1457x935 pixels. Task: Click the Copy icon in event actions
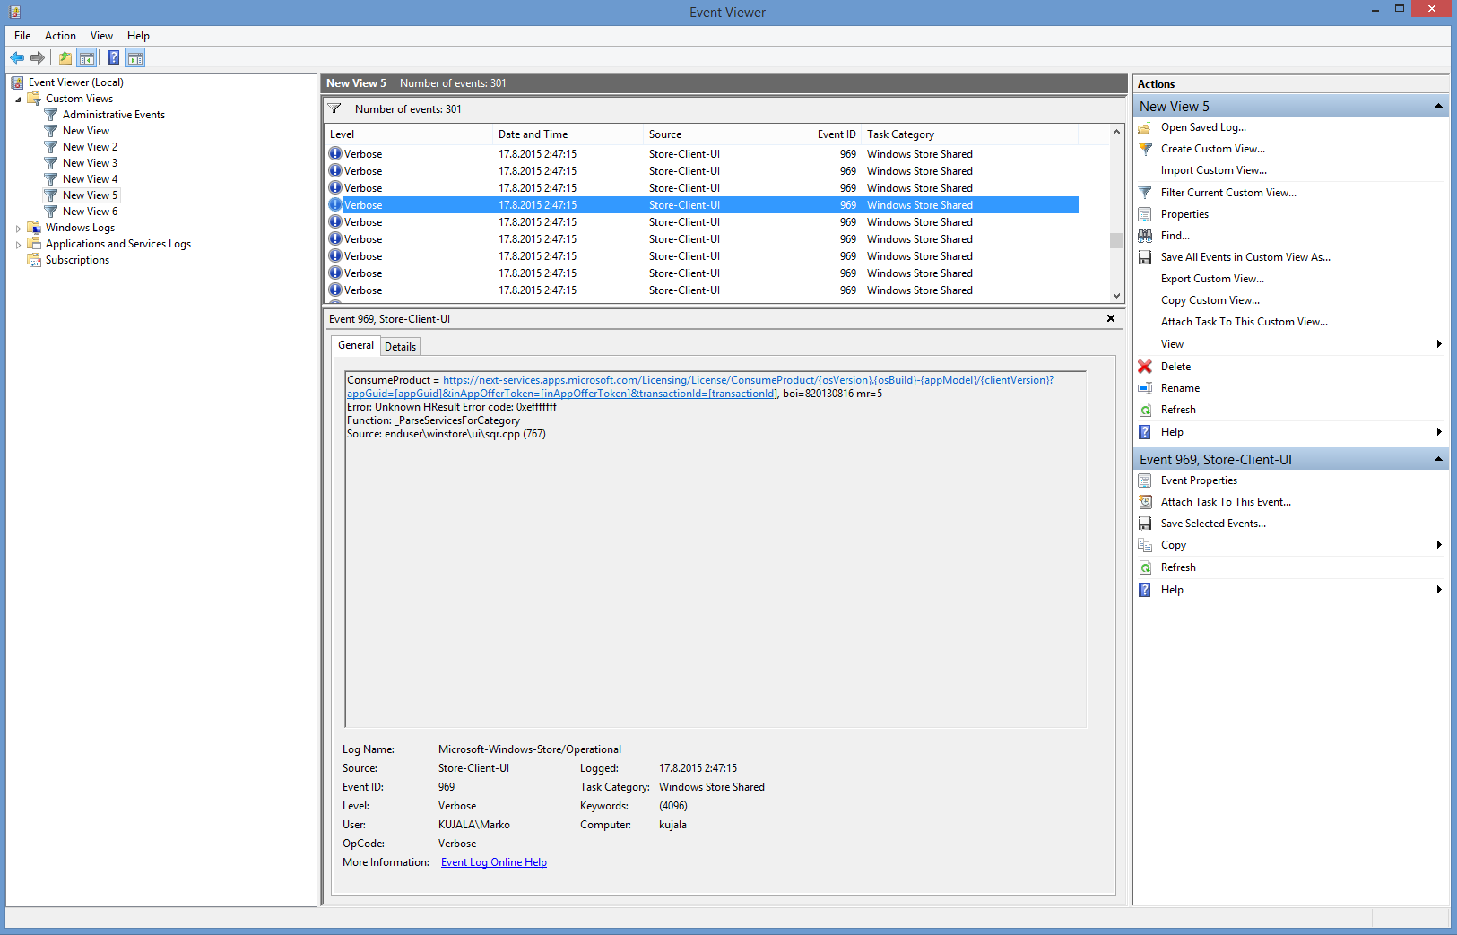click(x=1145, y=545)
